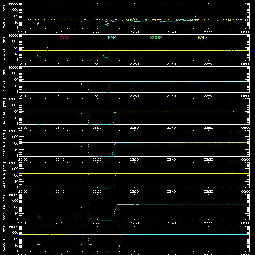Click 23:30 tick under the 245 MHz panel
The image size is (255, 255).
[x=134, y=32]
